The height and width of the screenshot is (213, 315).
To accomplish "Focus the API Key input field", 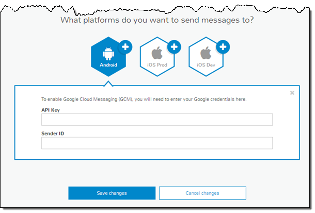I will tap(156, 120).
